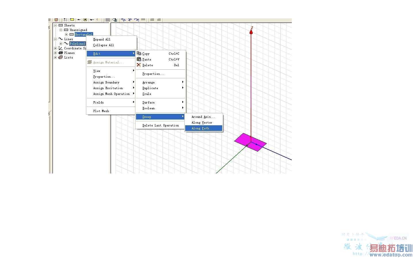
Task: Select the Unassigned label in the tree
Action: [78, 30]
